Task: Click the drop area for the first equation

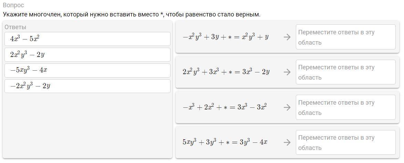Action: (345, 37)
